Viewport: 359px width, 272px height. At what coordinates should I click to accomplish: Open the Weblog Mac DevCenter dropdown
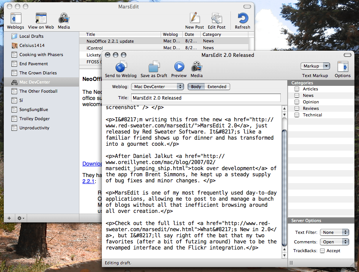click(158, 87)
